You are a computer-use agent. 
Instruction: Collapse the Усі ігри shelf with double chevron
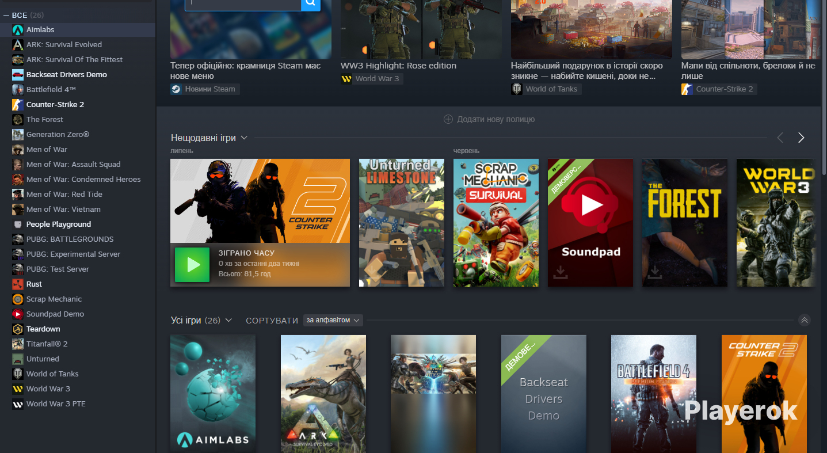coord(805,320)
